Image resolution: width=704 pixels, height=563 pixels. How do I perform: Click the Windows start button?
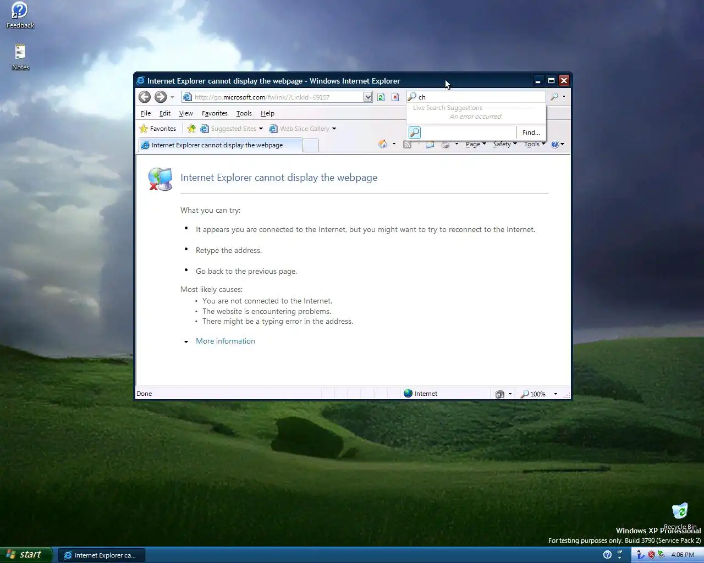coord(26,555)
